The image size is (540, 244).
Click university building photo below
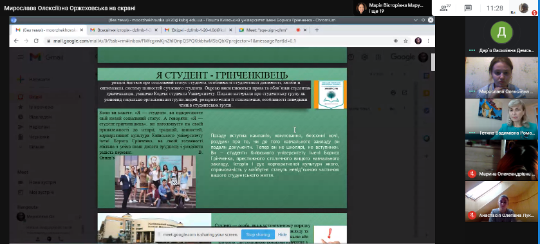[x=154, y=229]
